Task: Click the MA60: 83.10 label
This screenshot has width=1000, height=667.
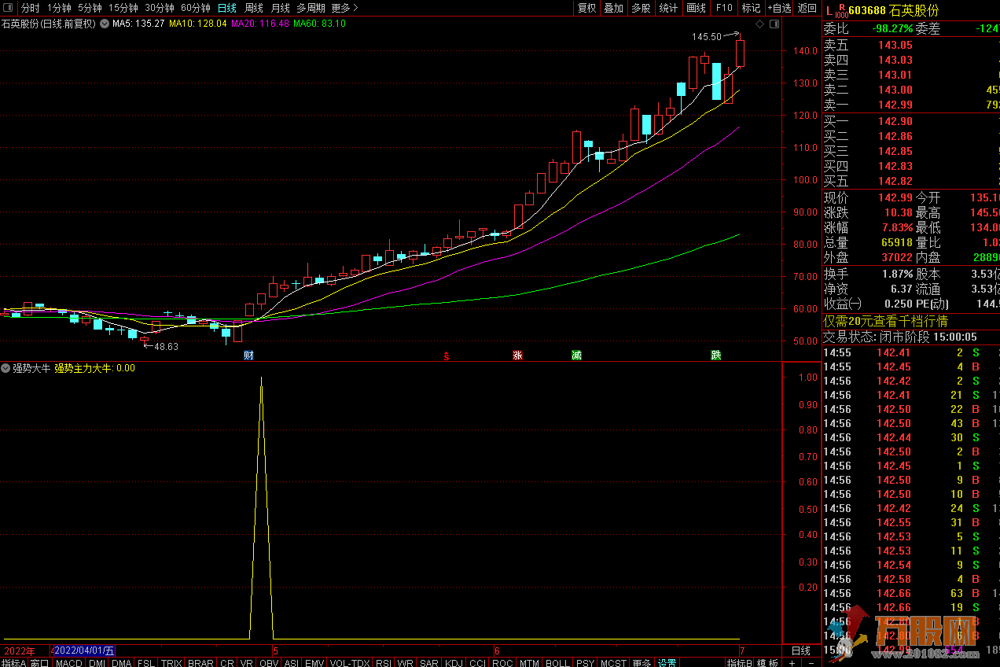Action: click(x=319, y=24)
